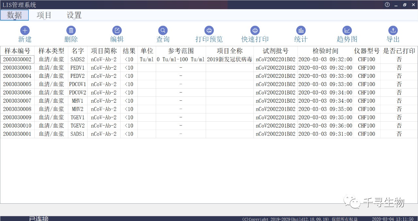Select the row named PDCOV1
The width and height of the screenshot is (418, 221).
[78, 84]
